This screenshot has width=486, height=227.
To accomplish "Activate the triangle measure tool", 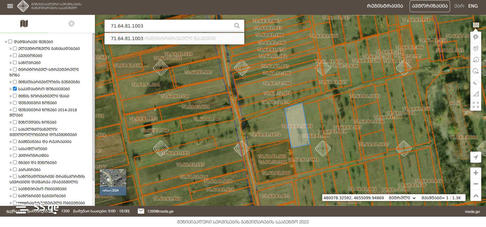I will click(x=476, y=94).
